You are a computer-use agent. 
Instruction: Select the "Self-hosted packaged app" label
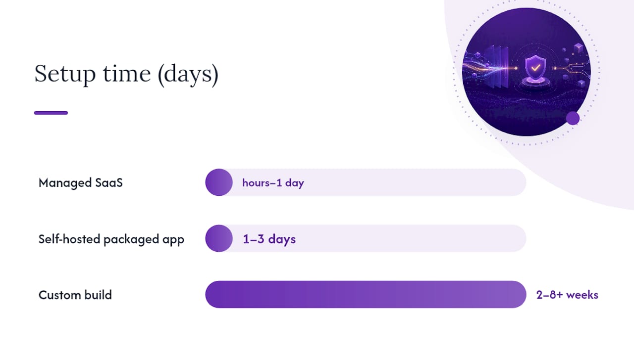tap(111, 239)
